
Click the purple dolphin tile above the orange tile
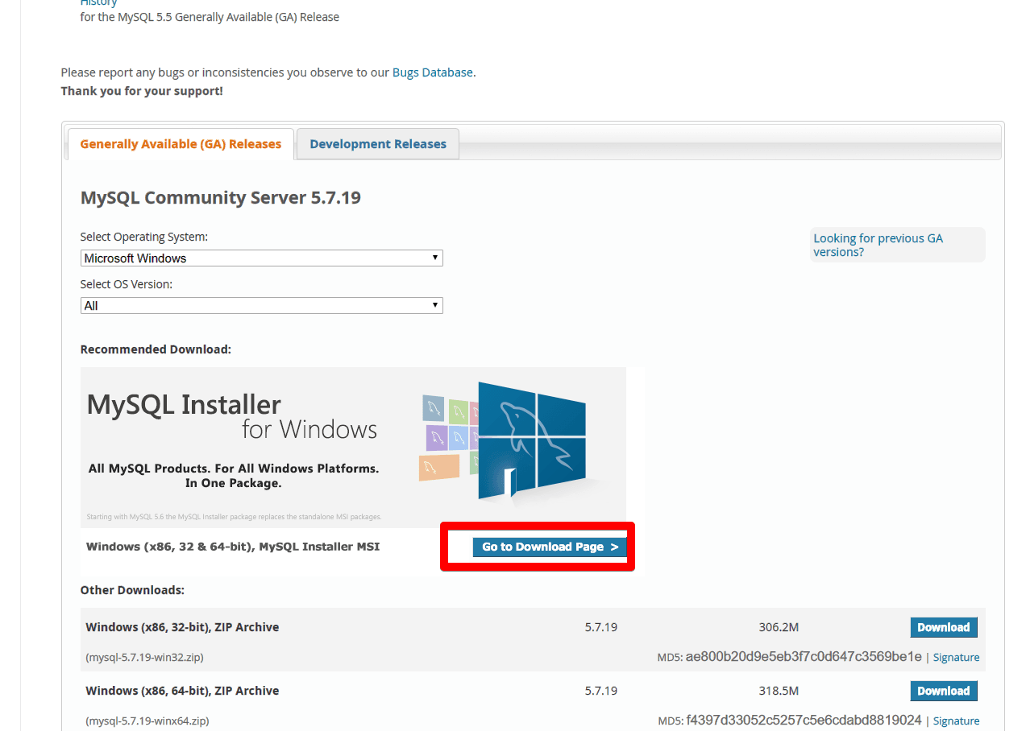tap(436, 439)
